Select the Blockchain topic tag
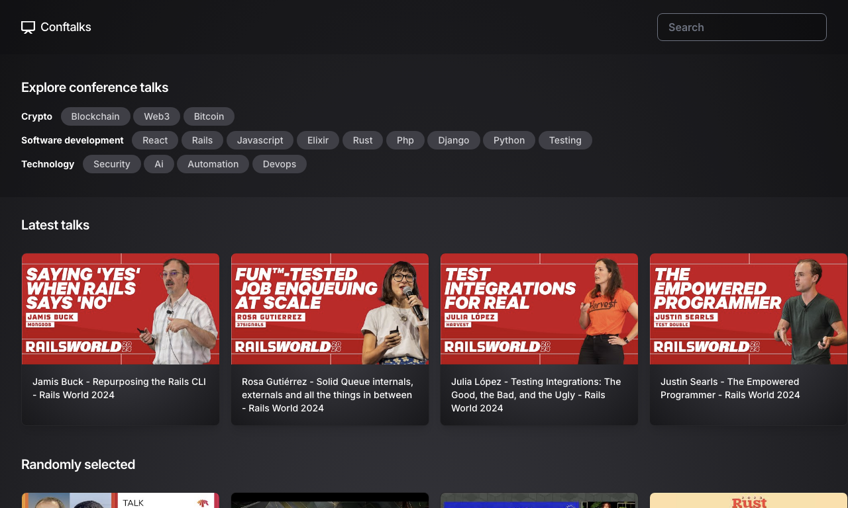This screenshot has width=848, height=508. (x=95, y=116)
